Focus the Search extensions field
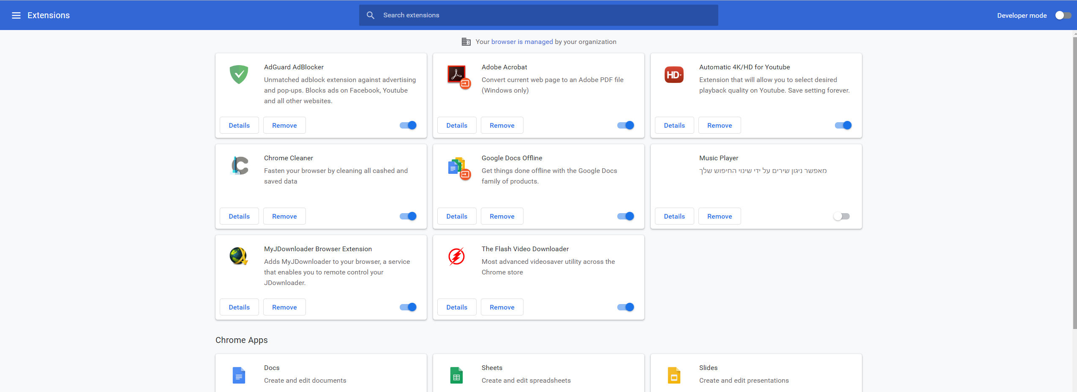The image size is (1077, 392). pos(538,15)
